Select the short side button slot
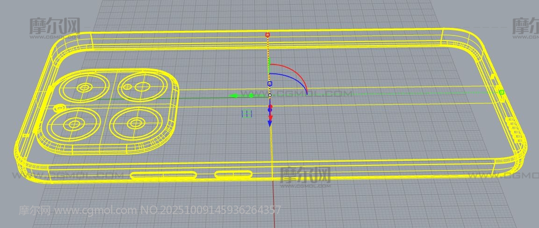Viewport: 539px width, 228px height. [233, 174]
